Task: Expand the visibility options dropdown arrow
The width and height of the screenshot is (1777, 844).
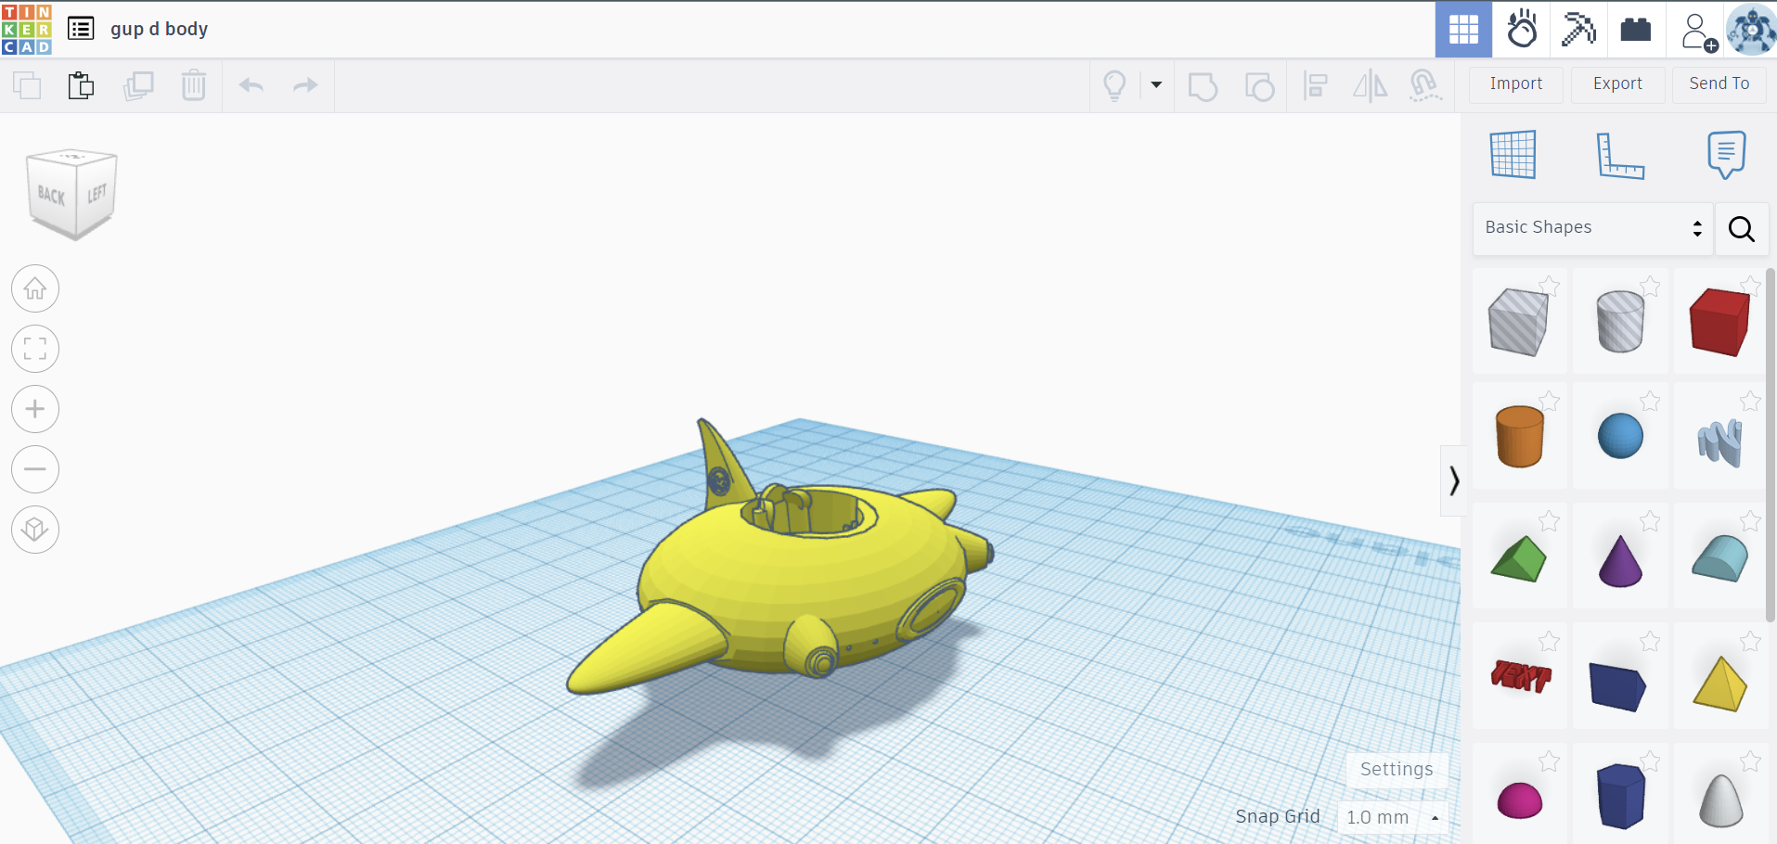Action: tap(1156, 85)
